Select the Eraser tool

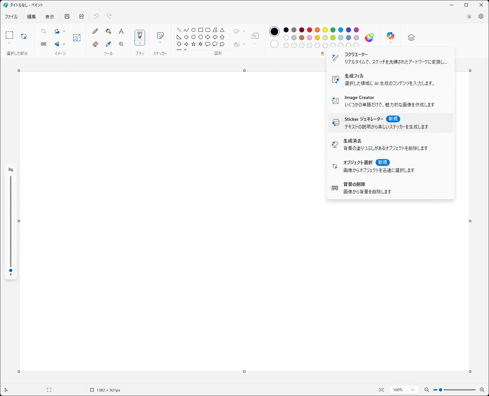tap(95, 44)
